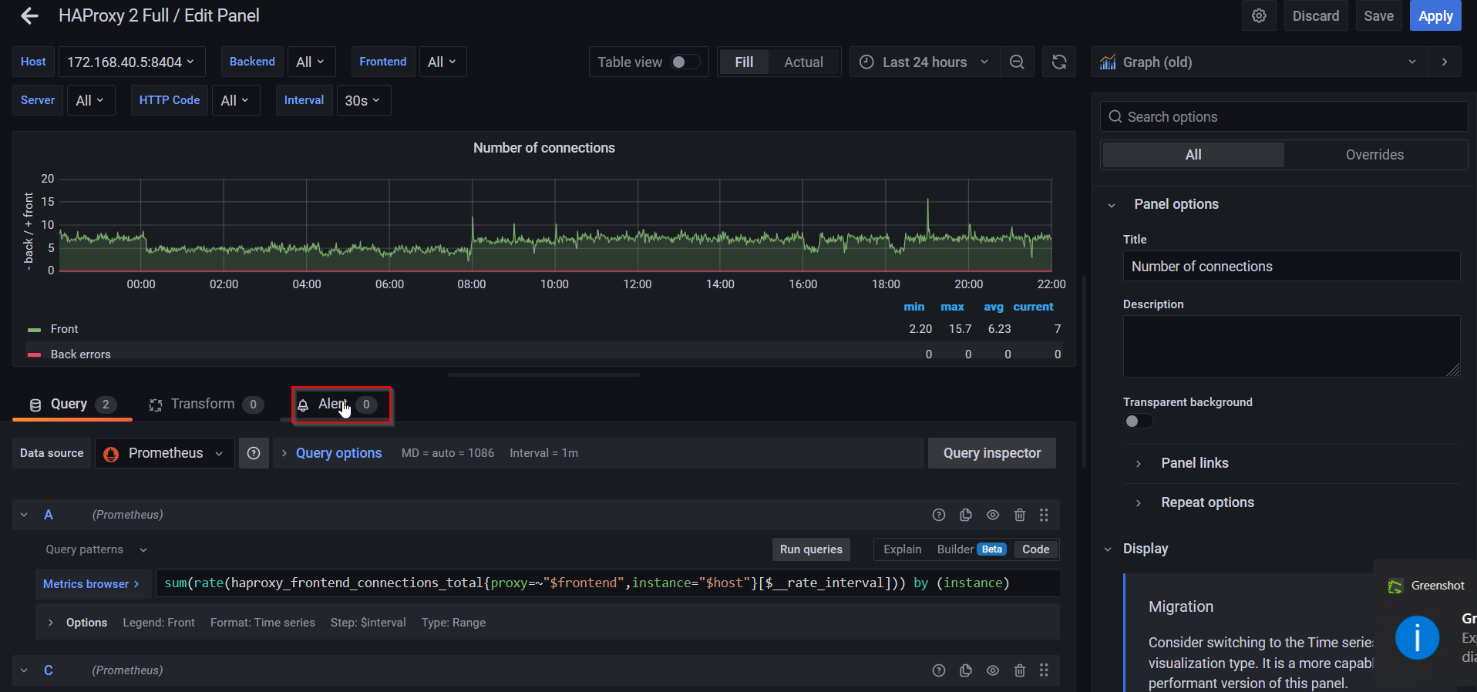Collapse options pane chevron button
1477x692 pixels.
(x=1445, y=62)
